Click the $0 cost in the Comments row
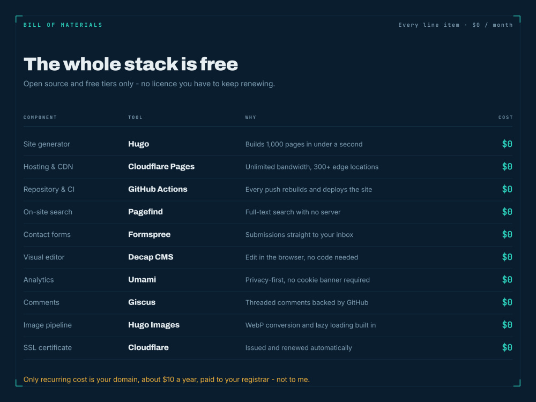 (507, 302)
